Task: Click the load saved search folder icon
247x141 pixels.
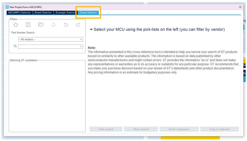Action: tap(41, 25)
